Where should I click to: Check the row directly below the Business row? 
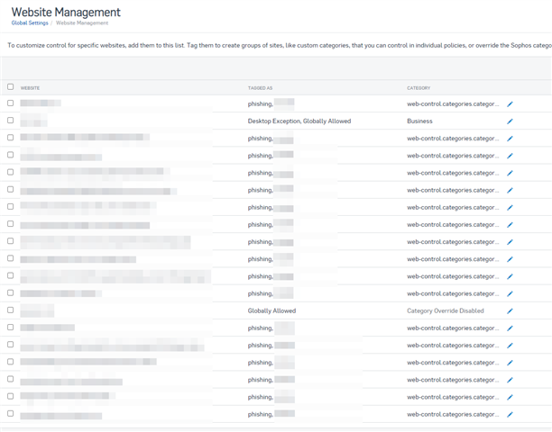point(11,138)
